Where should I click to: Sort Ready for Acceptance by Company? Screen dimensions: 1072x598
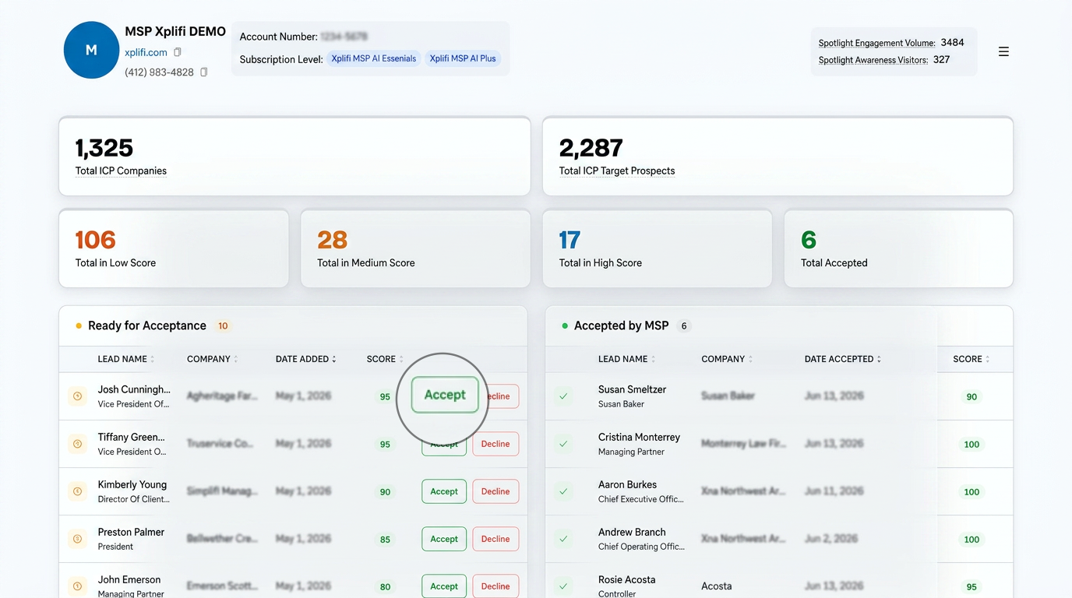tap(213, 359)
